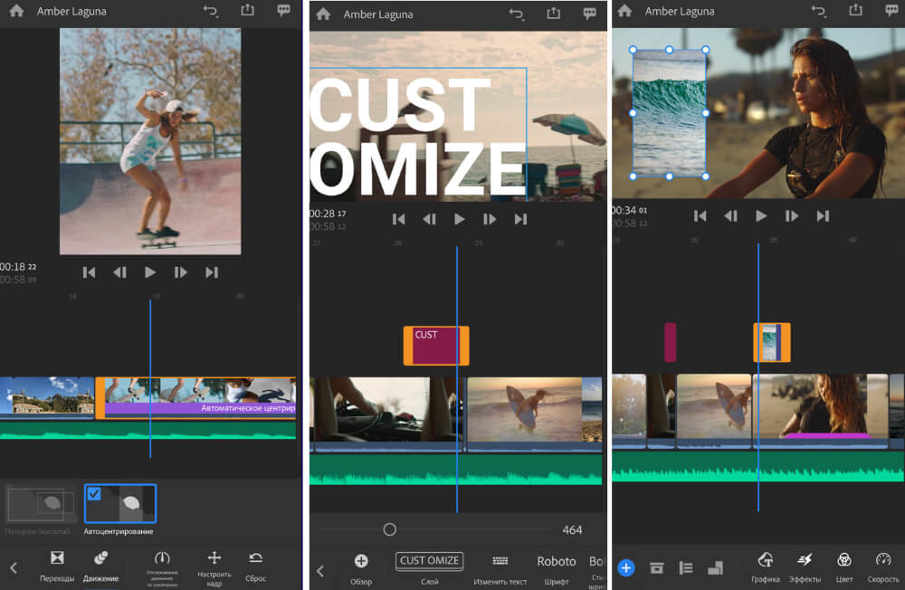Step one frame forward on the CUST OMIZE screen
Viewport: 905px width, 590px height.
pos(490,219)
